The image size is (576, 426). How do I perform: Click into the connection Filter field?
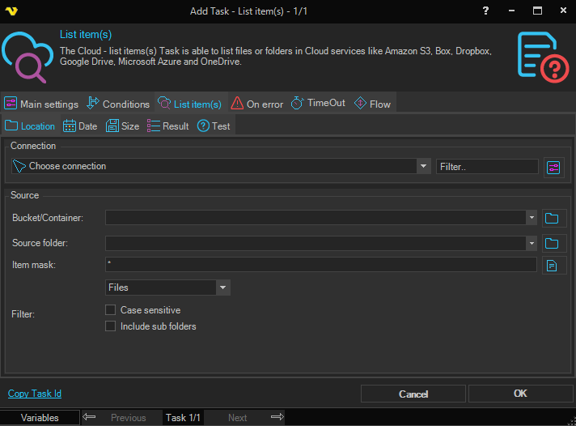(x=486, y=166)
